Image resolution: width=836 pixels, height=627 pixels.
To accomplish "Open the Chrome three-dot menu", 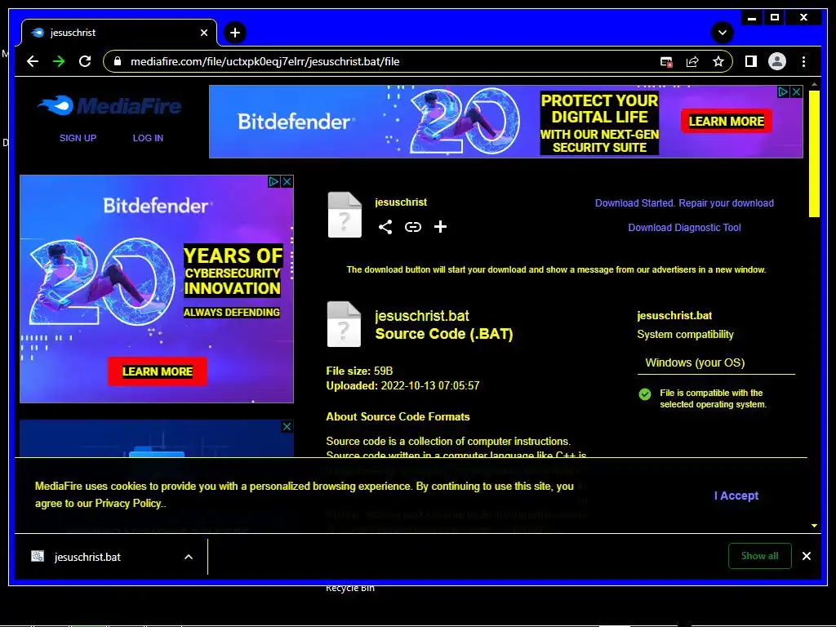I will coord(803,61).
